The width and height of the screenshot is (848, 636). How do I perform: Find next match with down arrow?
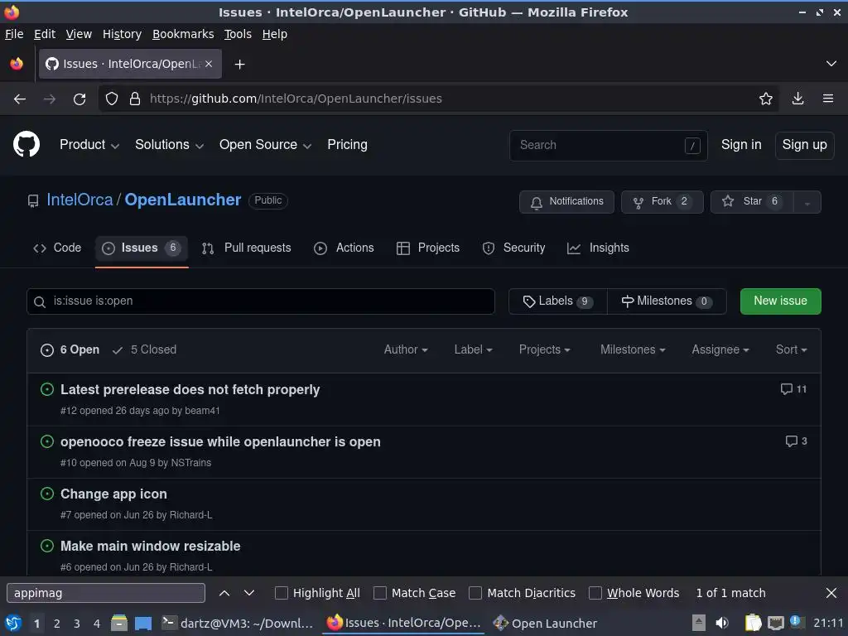click(248, 593)
